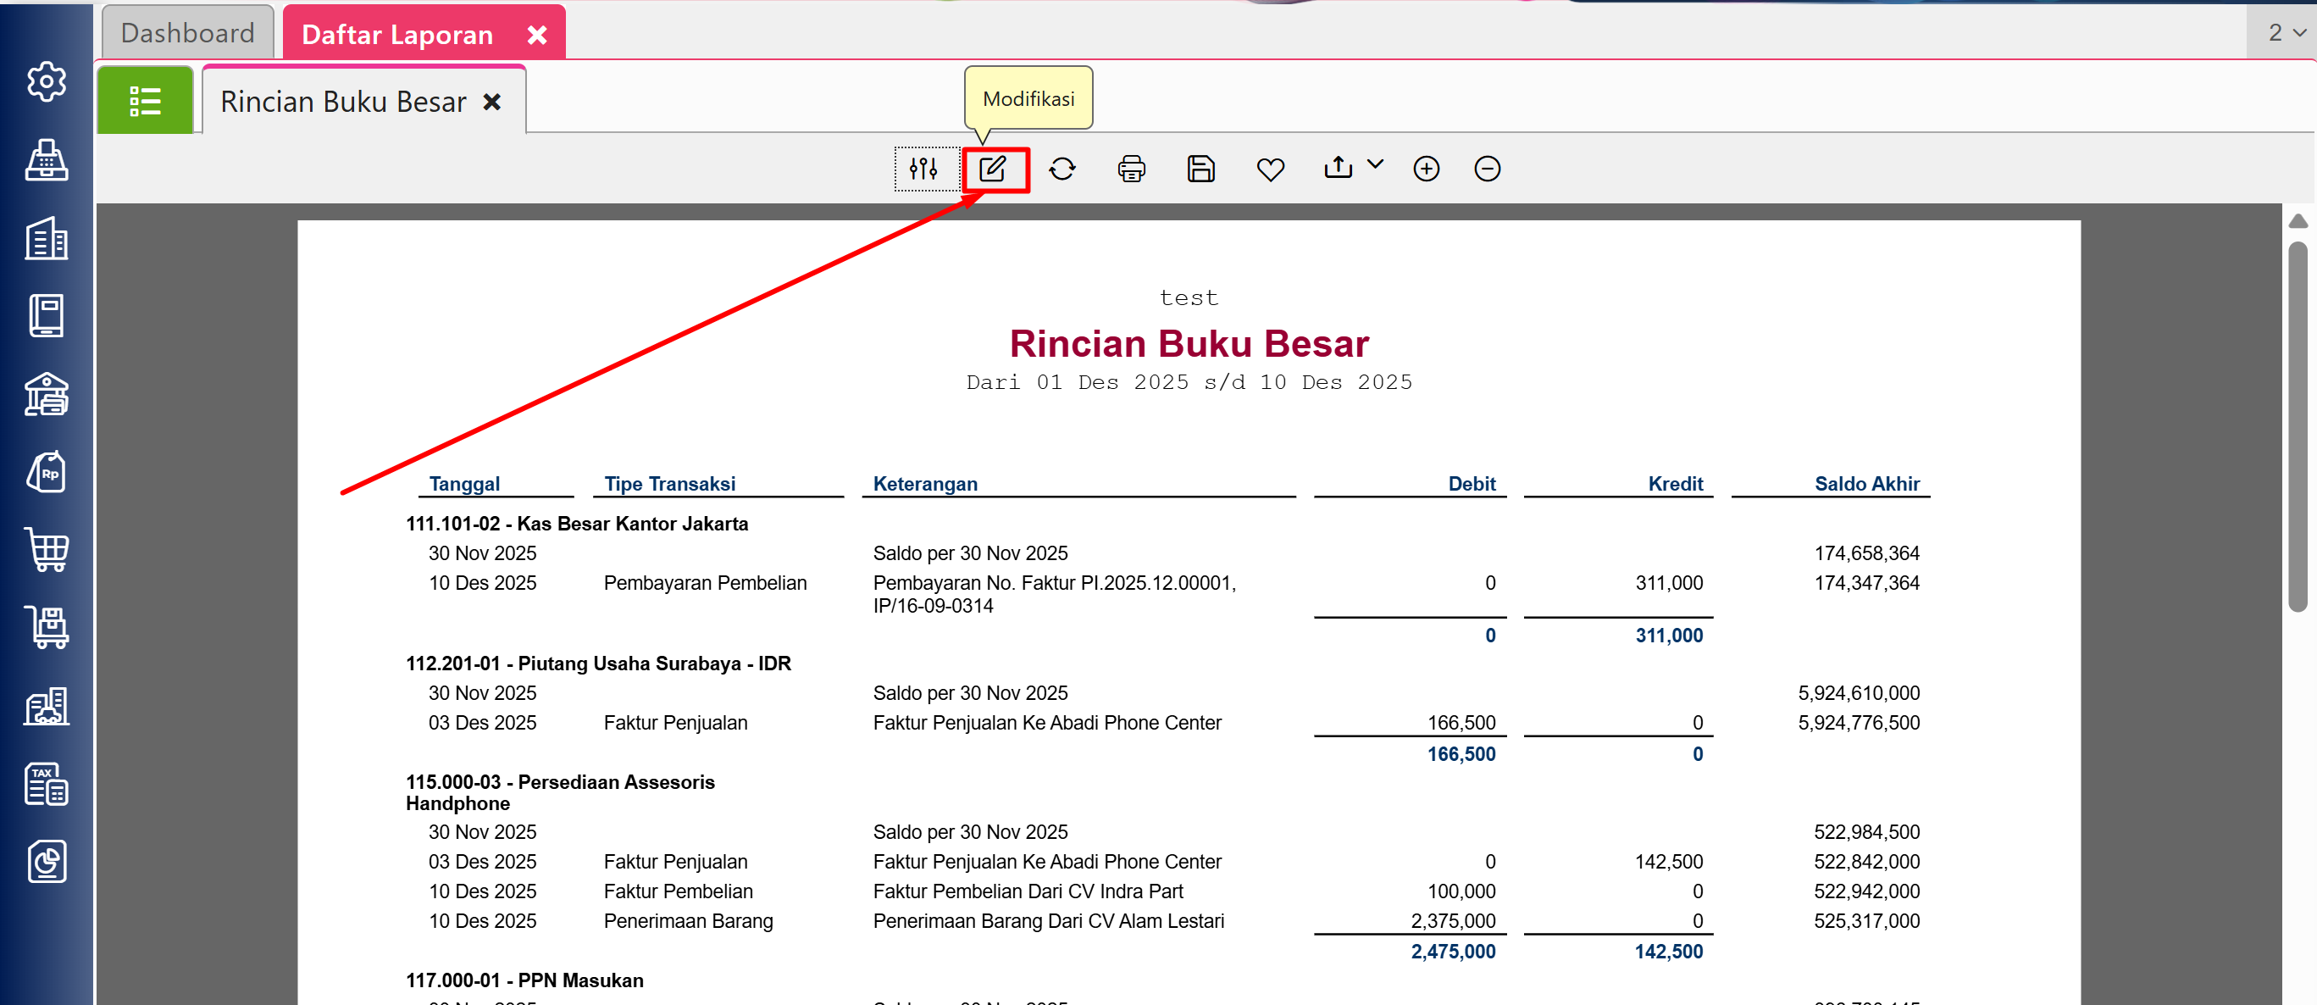Open the report filter sliders icon
The image size is (2317, 1005).
coord(923,169)
